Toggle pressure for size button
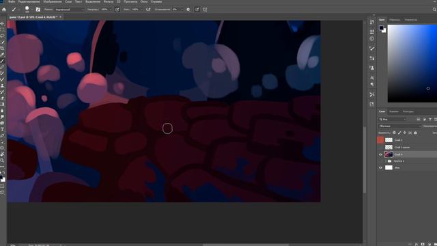Viewport: 437px width, 246px height. tap(197, 10)
